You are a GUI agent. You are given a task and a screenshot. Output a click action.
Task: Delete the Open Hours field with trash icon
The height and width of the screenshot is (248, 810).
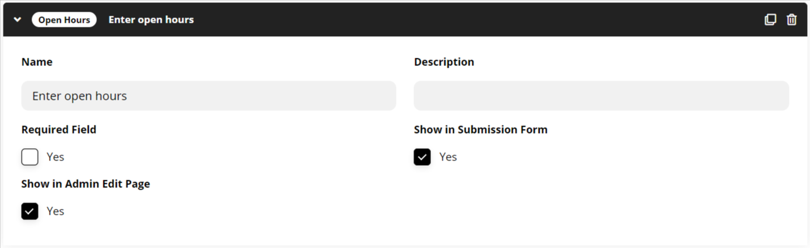[x=791, y=19]
